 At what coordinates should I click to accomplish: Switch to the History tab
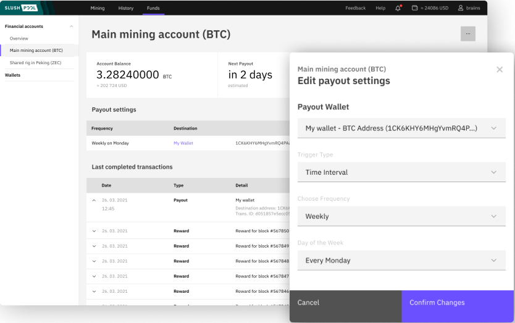tap(125, 8)
